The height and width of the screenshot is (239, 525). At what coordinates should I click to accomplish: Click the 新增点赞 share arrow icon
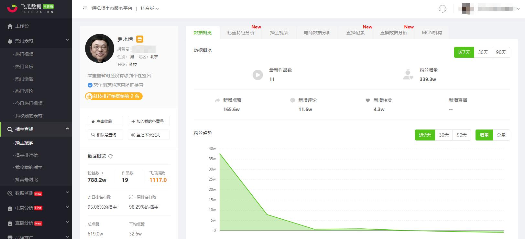pos(217,100)
